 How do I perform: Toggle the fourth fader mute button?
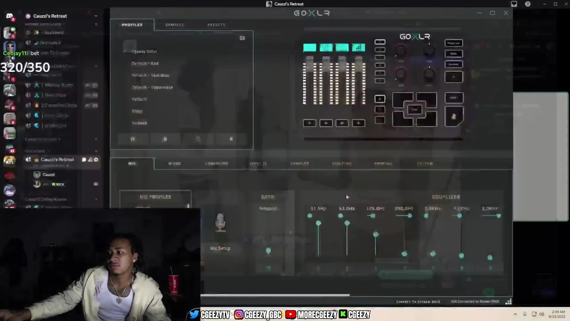358,123
